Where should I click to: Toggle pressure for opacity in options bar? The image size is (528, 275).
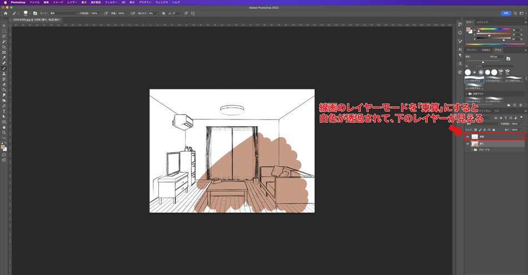106,13
